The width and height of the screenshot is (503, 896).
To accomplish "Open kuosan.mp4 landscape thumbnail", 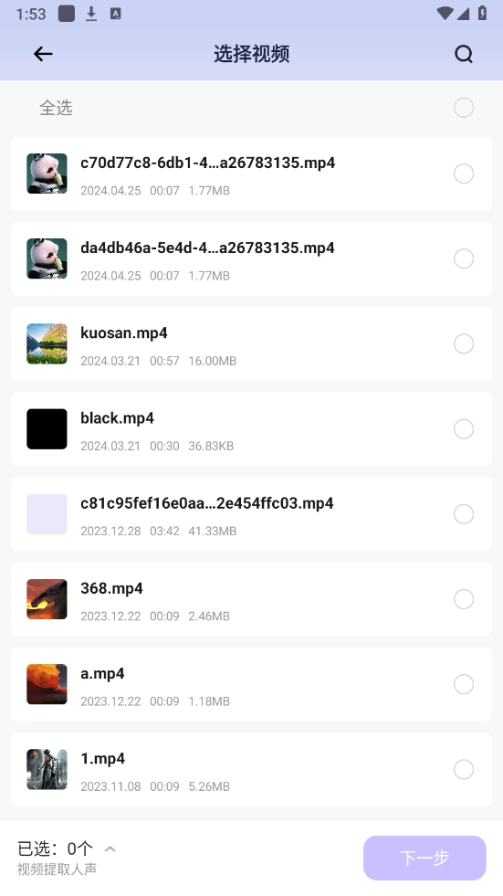I will pos(47,343).
